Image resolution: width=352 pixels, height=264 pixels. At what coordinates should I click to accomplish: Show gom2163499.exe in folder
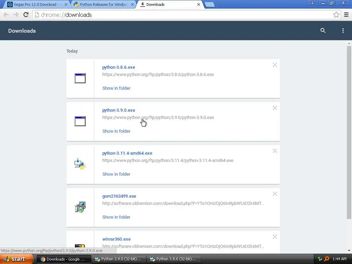pos(116,217)
